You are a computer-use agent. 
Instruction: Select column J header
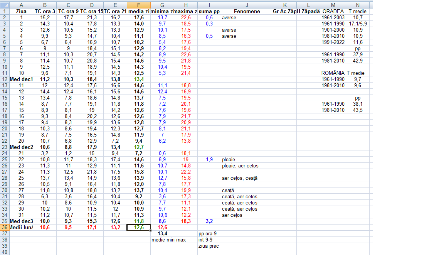click(x=247, y=5)
